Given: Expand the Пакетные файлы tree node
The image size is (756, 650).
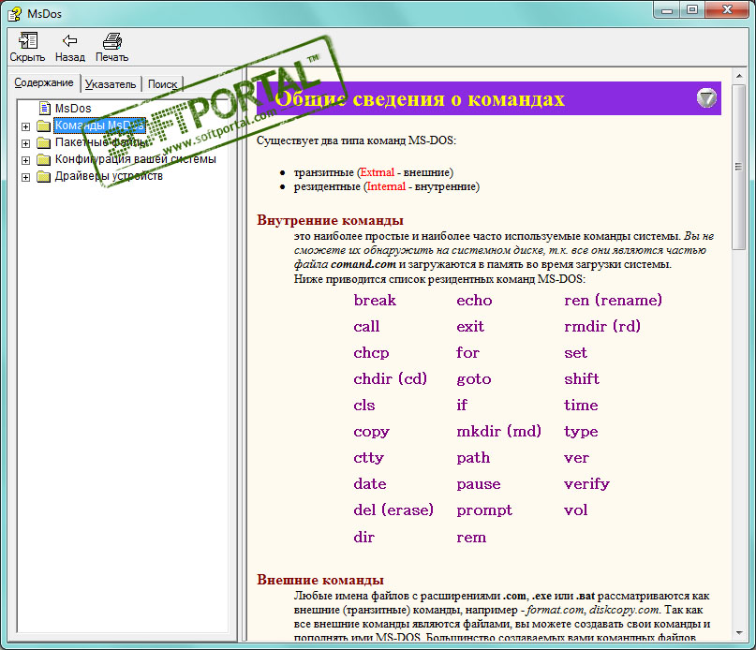Looking at the screenshot, I should tap(25, 143).
